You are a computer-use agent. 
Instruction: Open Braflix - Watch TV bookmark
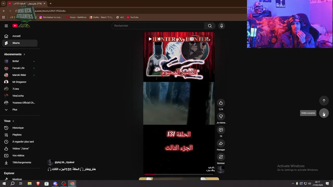[101, 17]
